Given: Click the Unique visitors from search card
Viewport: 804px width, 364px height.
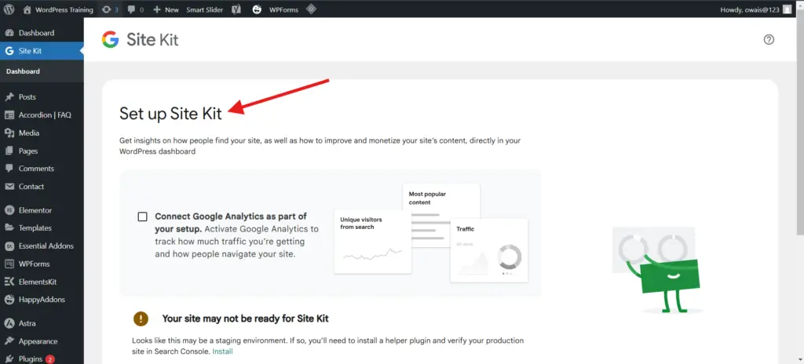Looking at the screenshot, I should point(373,242).
